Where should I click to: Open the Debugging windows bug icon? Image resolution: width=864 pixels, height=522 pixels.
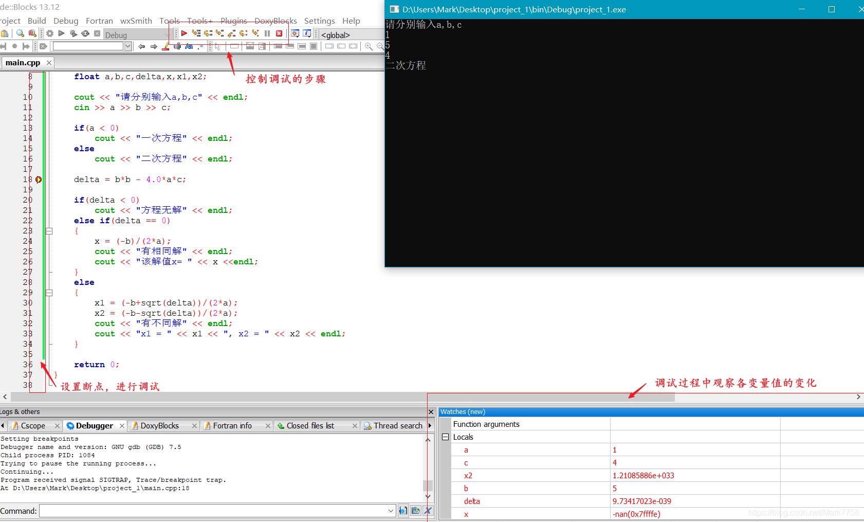[295, 33]
